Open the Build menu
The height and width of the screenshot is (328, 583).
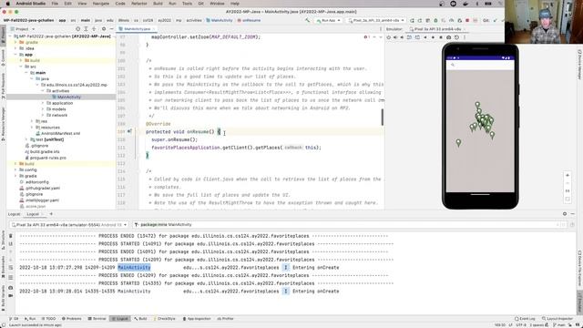[x=158, y=4]
